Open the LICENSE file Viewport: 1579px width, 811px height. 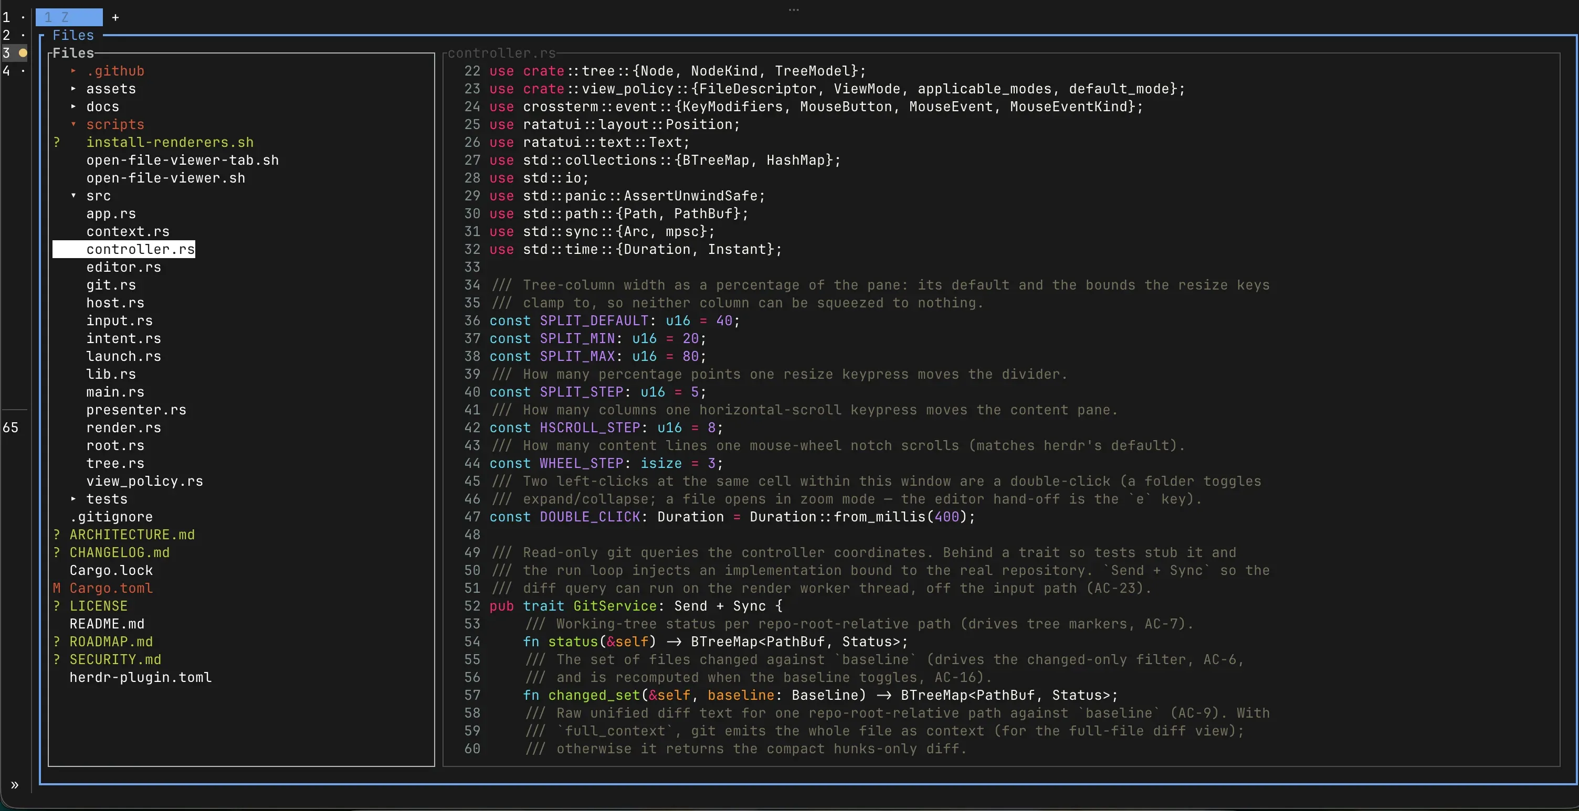click(98, 606)
